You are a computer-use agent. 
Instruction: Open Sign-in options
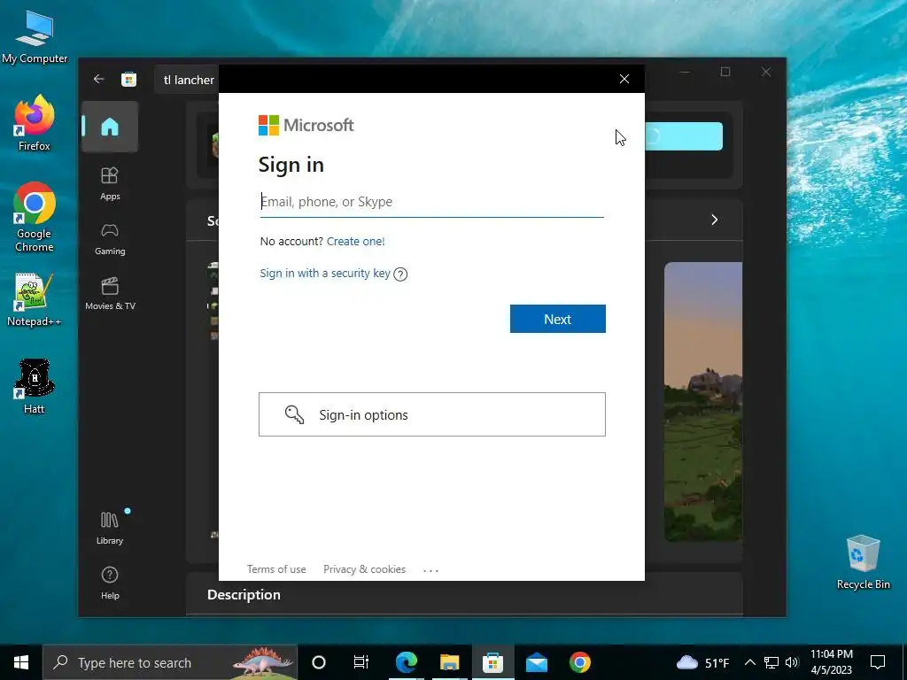click(432, 414)
